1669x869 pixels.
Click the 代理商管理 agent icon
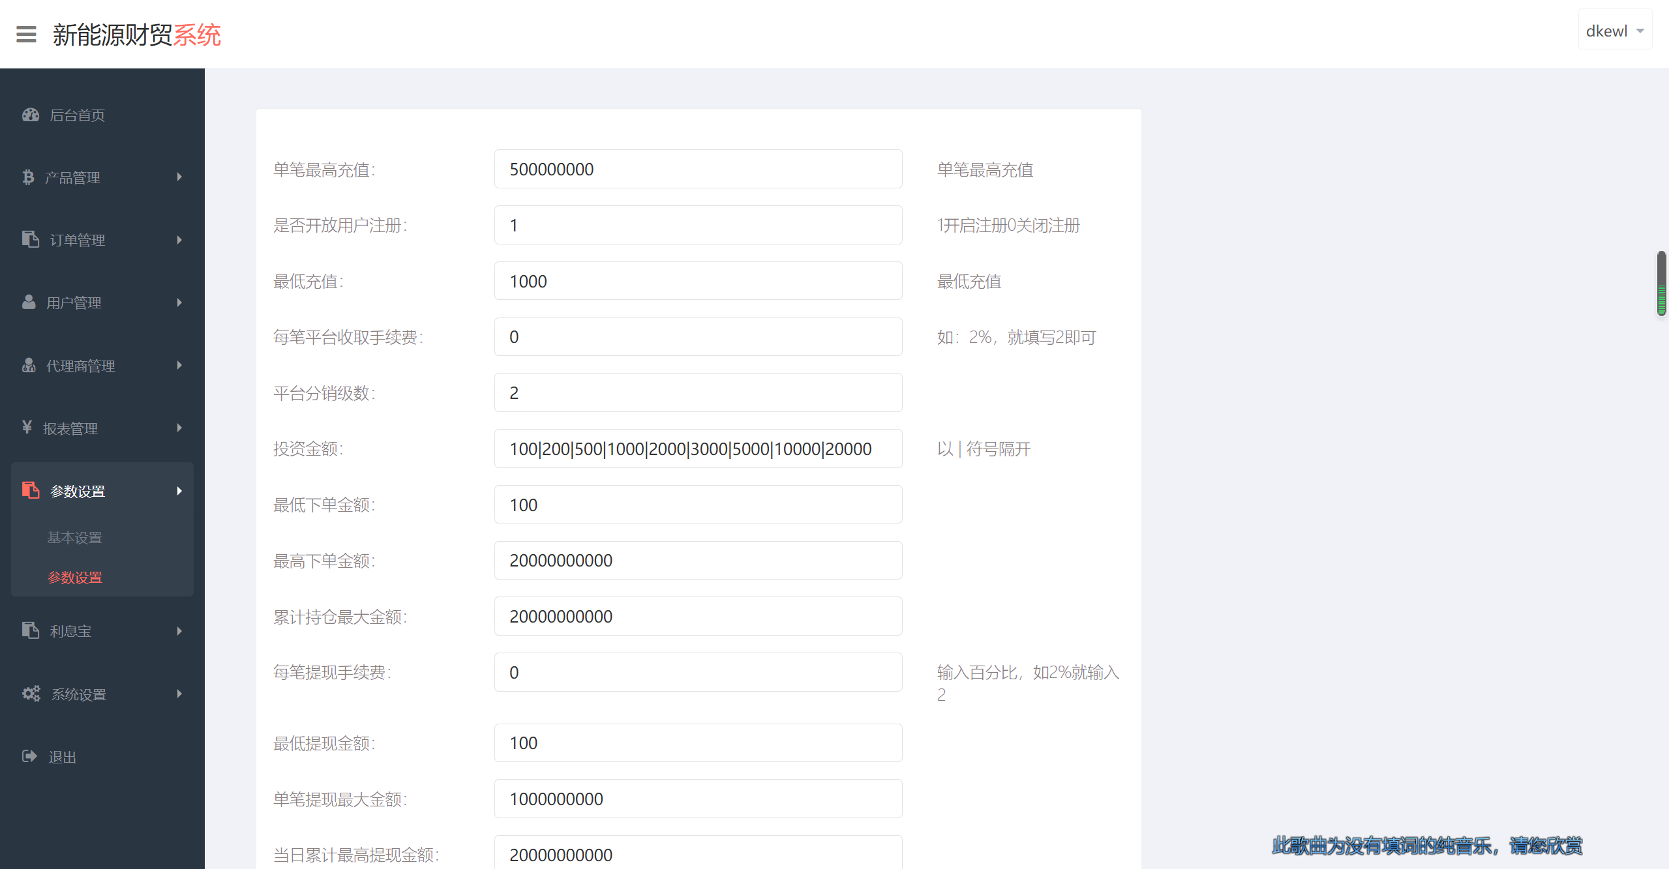pos(29,365)
